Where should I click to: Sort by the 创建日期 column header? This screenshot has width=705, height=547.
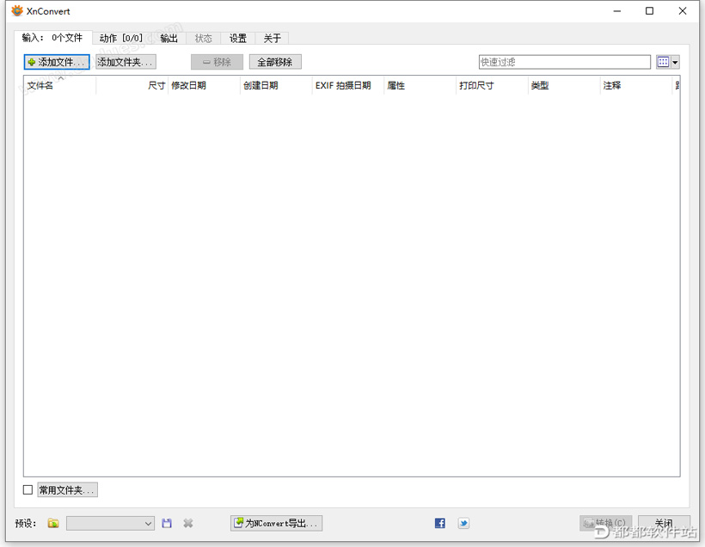point(276,85)
